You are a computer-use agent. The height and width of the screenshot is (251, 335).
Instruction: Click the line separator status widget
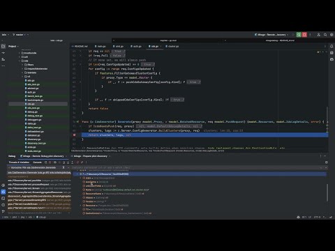pyautogui.click(x=310, y=217)
